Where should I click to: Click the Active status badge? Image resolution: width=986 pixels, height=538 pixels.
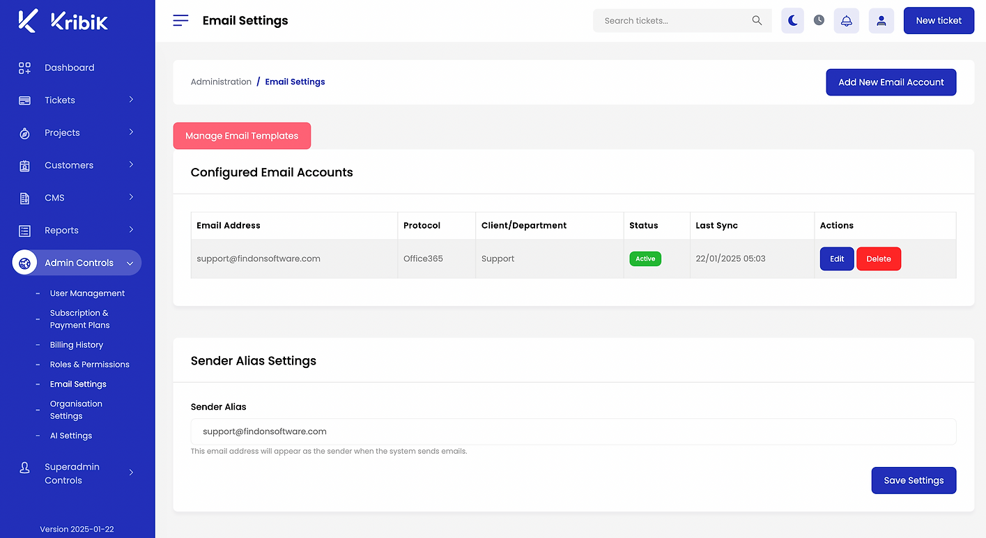(x=645, y=259)
